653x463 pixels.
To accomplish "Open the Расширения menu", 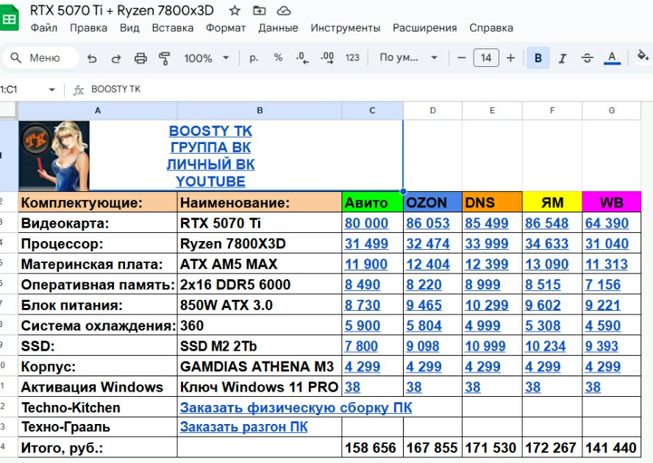I will pyautogui.click(x=425, y=28).
